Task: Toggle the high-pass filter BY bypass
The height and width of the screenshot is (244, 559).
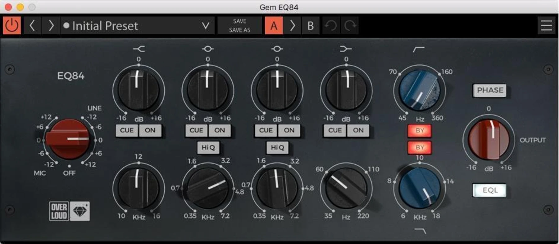Action: (x=420, y=130)
